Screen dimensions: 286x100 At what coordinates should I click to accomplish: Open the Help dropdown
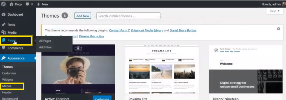[275, 11]
